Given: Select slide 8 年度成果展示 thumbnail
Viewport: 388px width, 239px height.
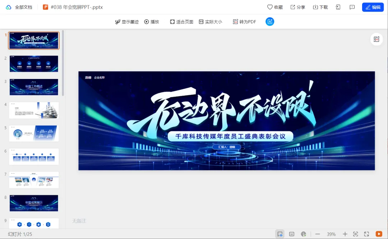Looking at the screenshot, I should click(34, 203).
